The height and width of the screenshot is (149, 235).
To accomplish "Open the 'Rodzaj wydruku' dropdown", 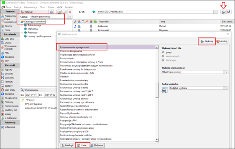I will [x=226, y=88].
